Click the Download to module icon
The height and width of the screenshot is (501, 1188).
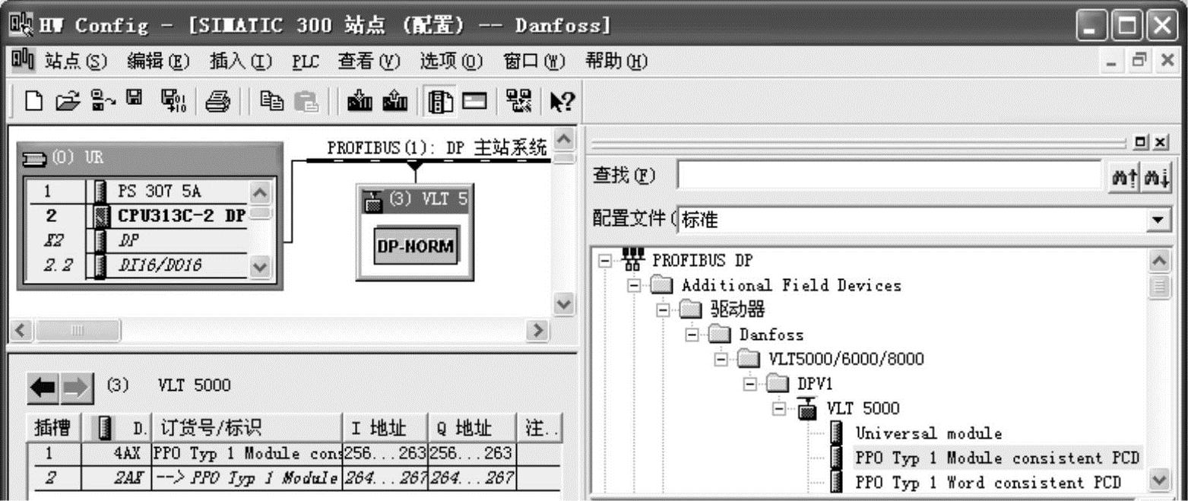360,101
